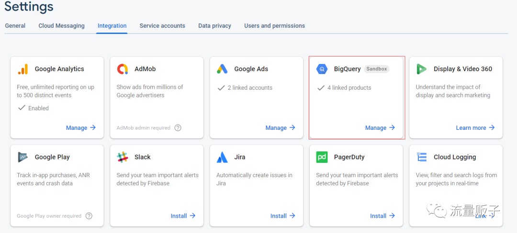
Task: Go to Users and permissions tab
Action: [274, 26]
